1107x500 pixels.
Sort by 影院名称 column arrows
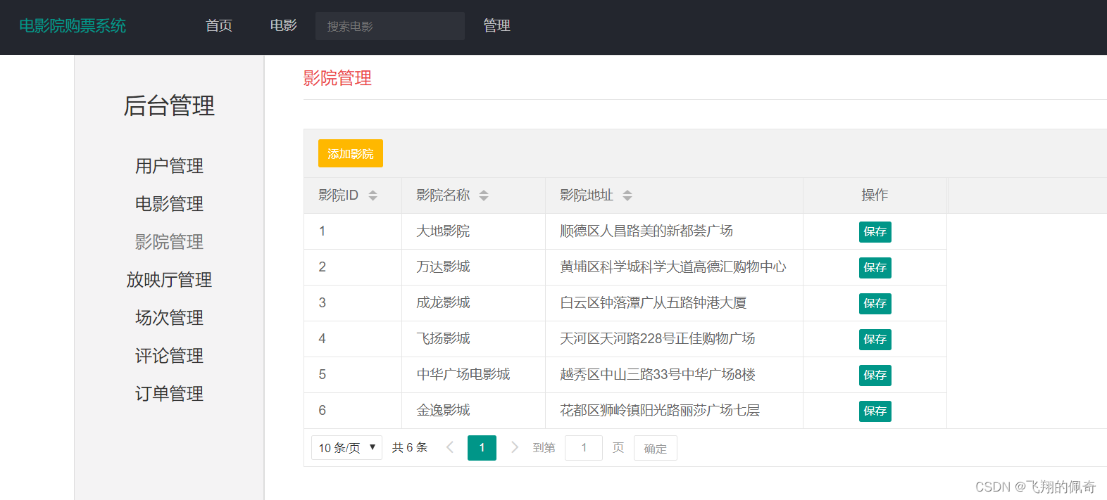tap(484, 195)
